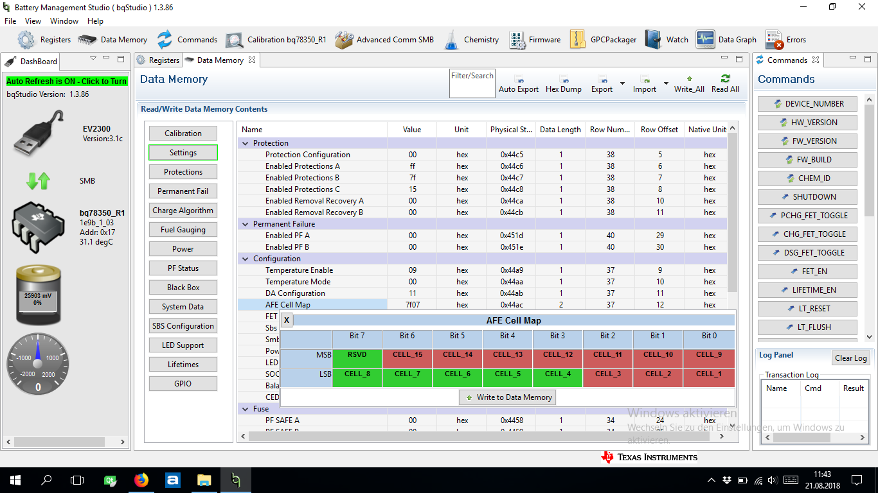The width and height of the screenshot is (878, 493).
Task: Close the Commands panel tab with its X
Action: (815, 60)
